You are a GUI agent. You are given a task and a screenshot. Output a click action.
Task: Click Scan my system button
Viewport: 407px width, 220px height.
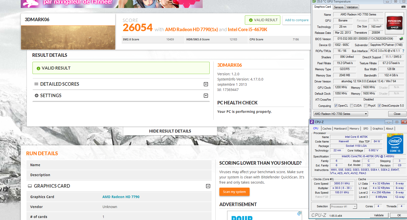point(234,192)
